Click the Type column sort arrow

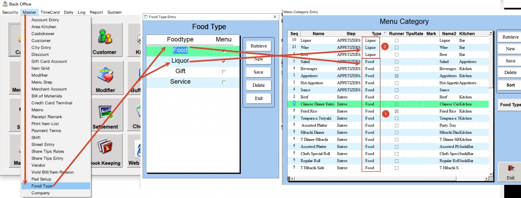tap(385, 33)
